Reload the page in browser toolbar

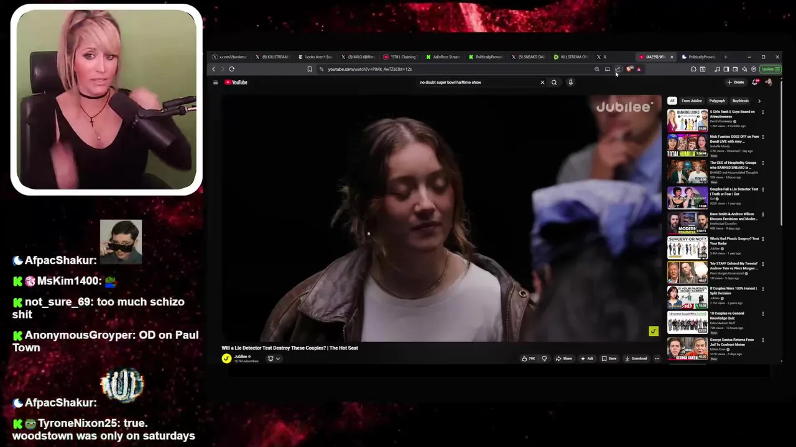(231, 69)
